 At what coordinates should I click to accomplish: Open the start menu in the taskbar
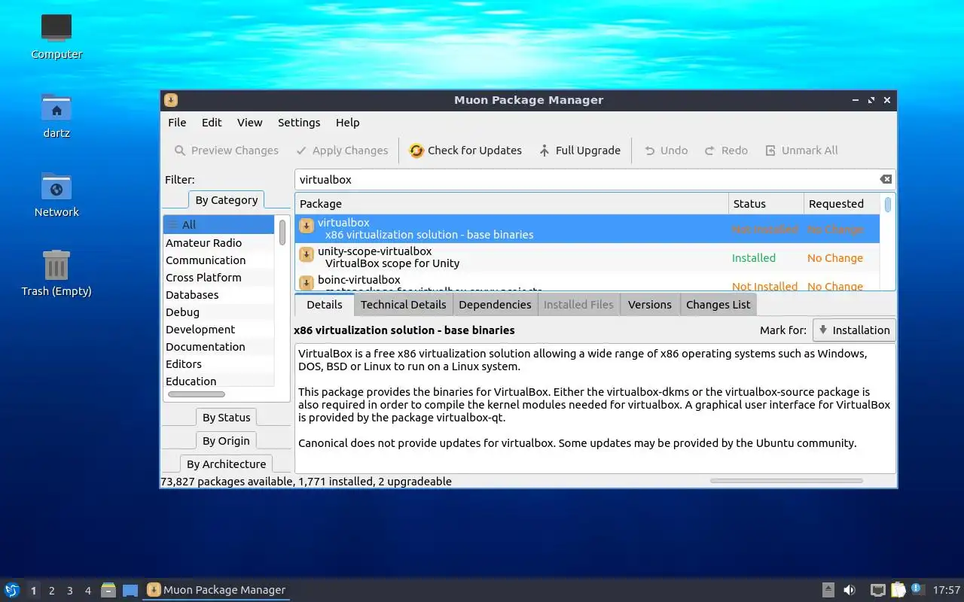click(12, 590)
